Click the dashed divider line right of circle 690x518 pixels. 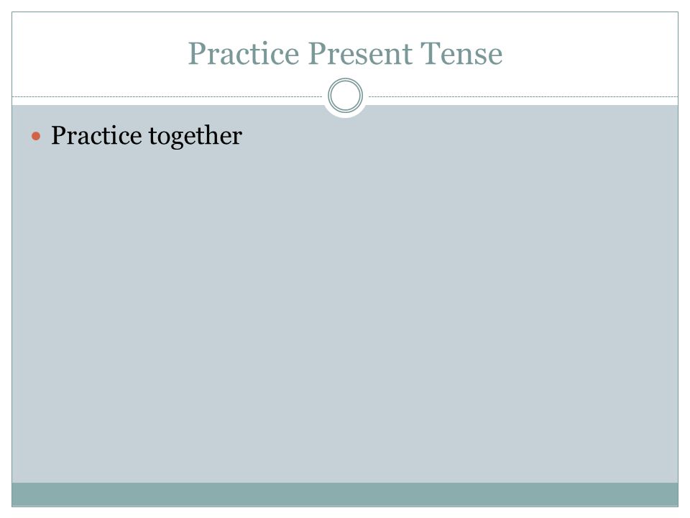click(x=523, y=96)
